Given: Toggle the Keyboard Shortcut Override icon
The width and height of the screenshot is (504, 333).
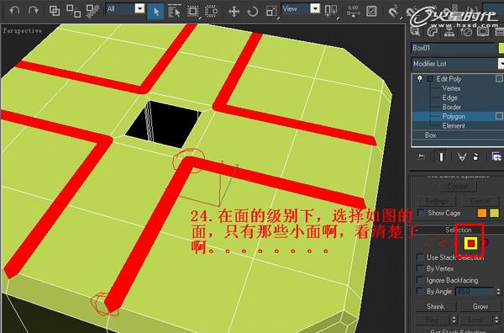Looking at the screenshot, I should tap(371, 11).
